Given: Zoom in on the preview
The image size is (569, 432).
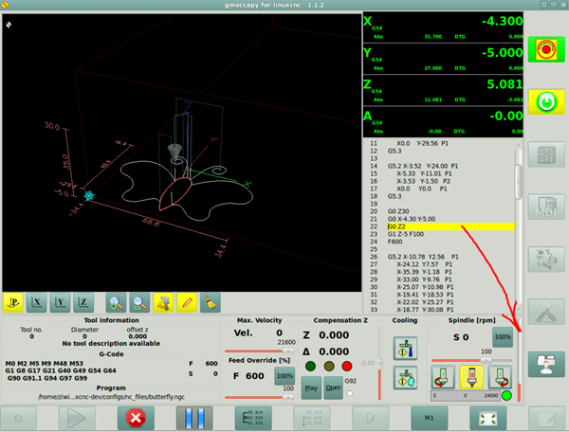Looking at the screenshot, I should tap(116, 302).
